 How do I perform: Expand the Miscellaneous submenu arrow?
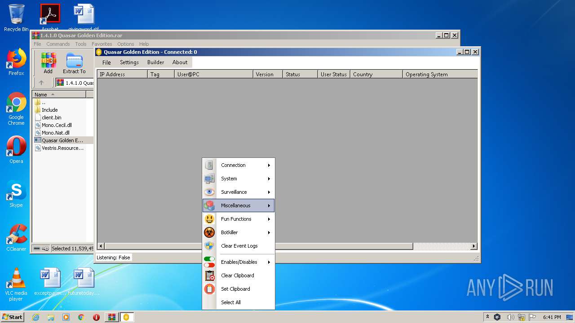pyautogui.click(x=269, y=205)
